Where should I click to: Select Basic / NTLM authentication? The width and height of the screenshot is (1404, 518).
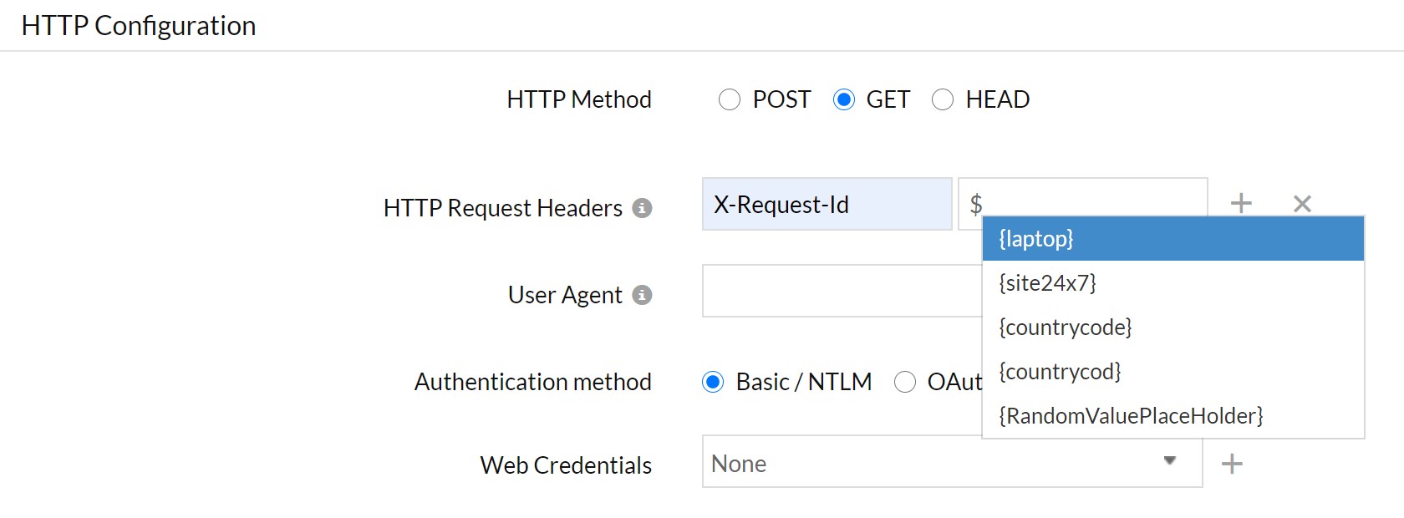[713, 382]
